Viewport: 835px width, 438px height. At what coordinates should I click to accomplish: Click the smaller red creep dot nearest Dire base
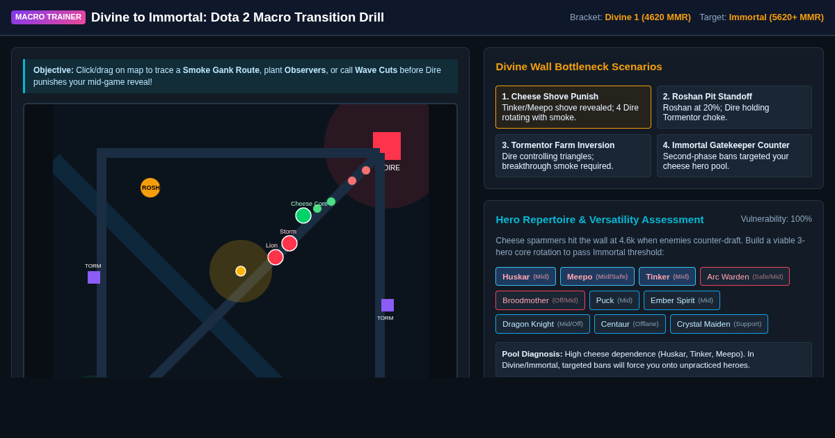point(366,170)
